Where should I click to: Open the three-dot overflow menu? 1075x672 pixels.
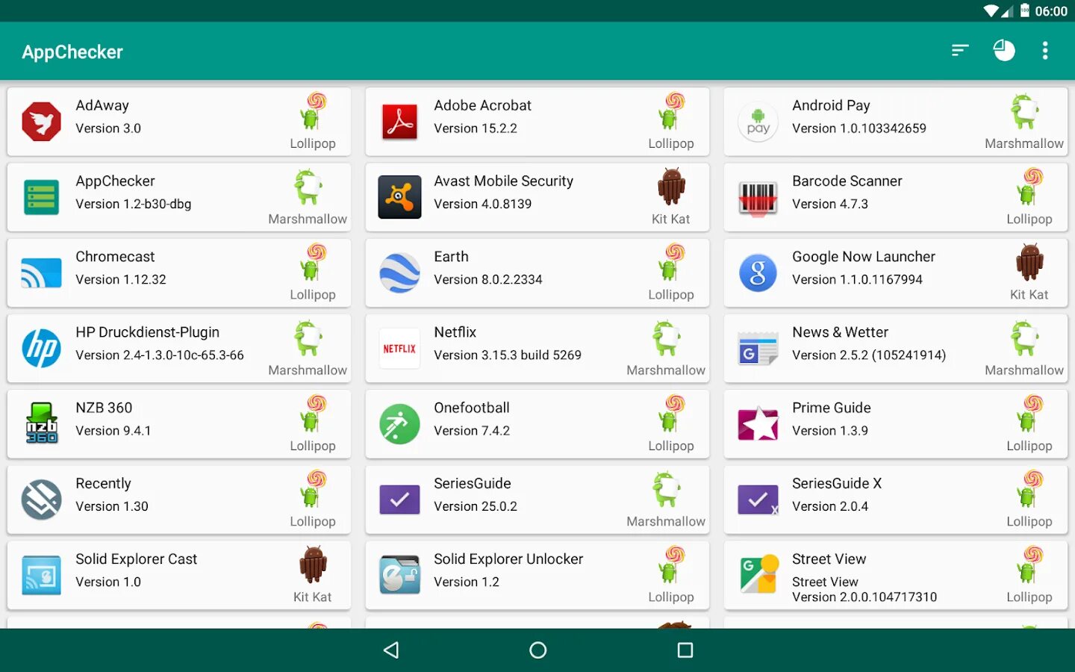1045,50
